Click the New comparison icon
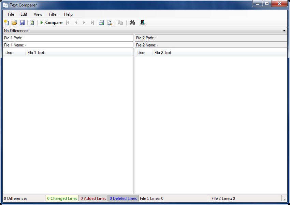 tap(6, 23)
